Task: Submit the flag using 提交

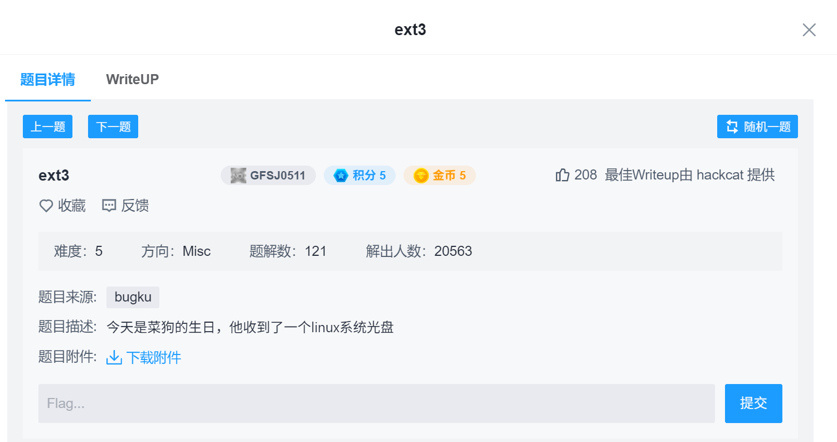Action: 753,403
